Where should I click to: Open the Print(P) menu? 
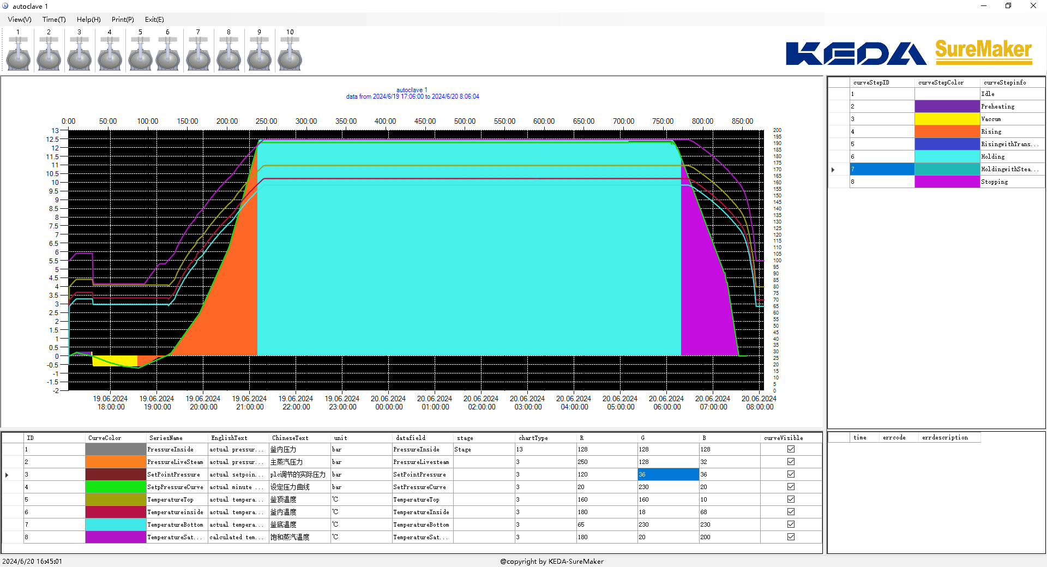[123, 20]
